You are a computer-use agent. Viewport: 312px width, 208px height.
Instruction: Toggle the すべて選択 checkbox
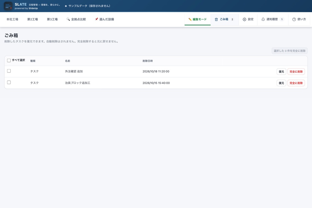pos(9,61)
